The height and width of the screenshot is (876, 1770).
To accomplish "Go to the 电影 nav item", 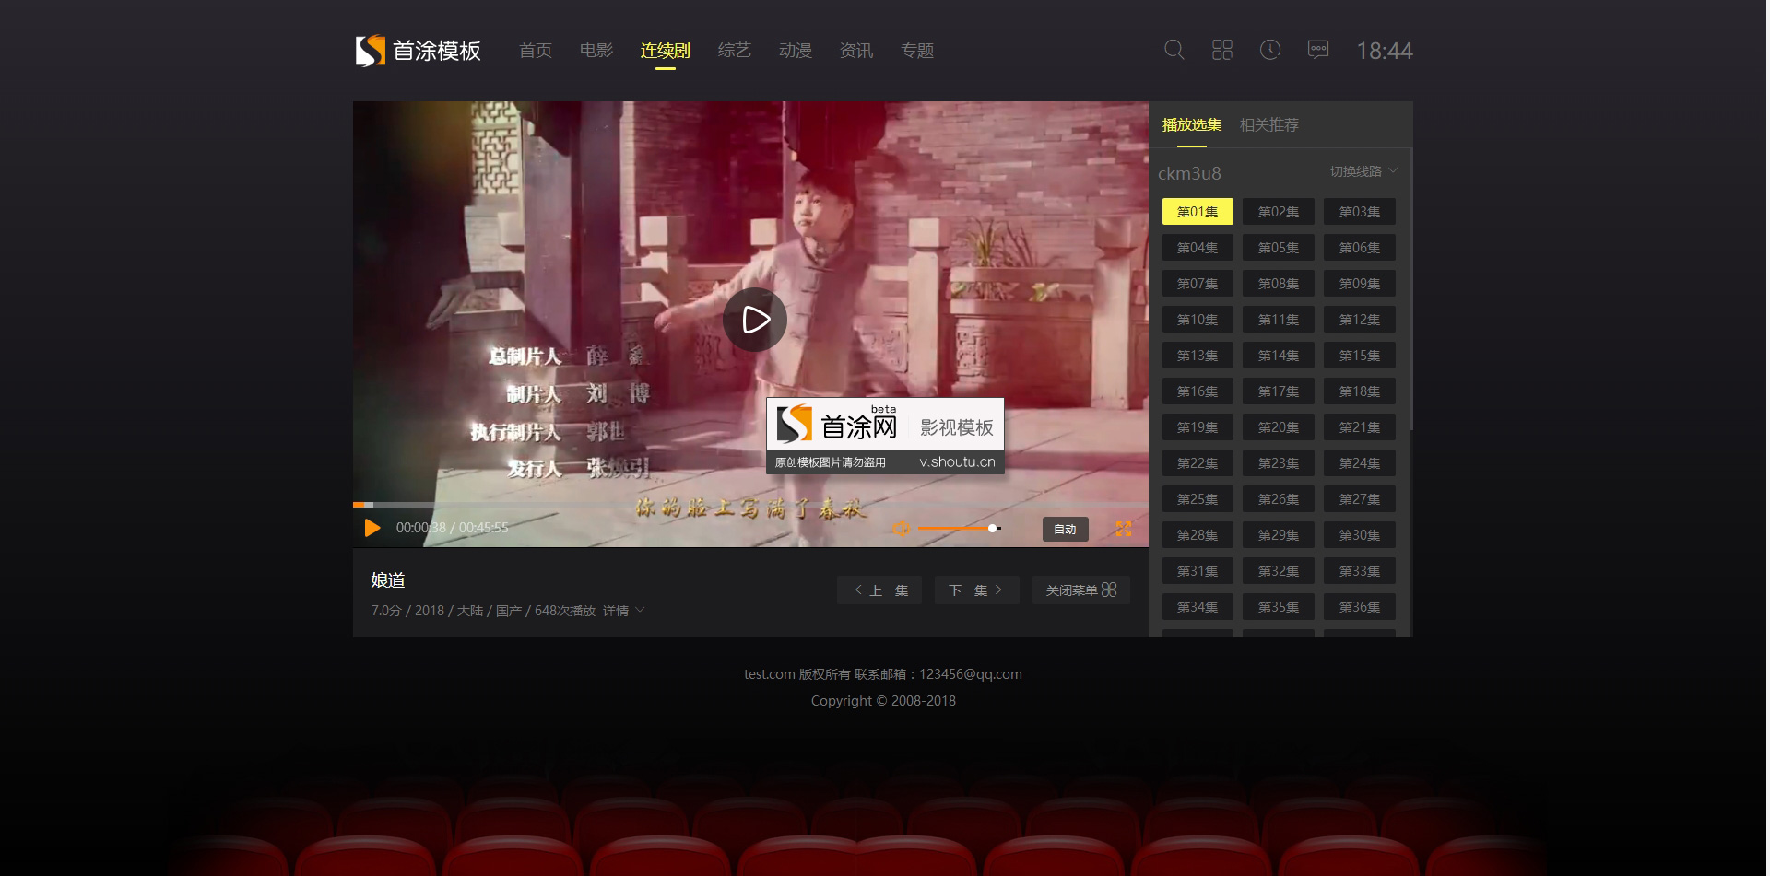I will click(x=596, y=51).
